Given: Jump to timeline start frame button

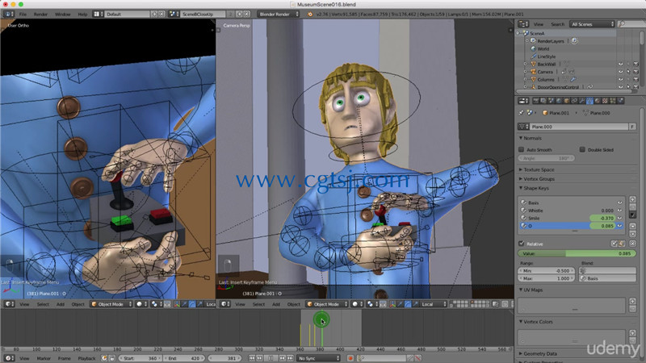Looking at the screenshot, I should (252, 358).
